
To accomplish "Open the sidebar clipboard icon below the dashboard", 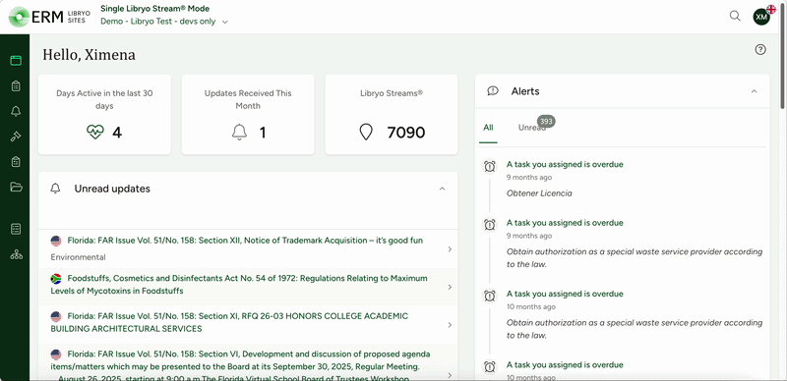I will pyautogui.click(x=16, y=86).
